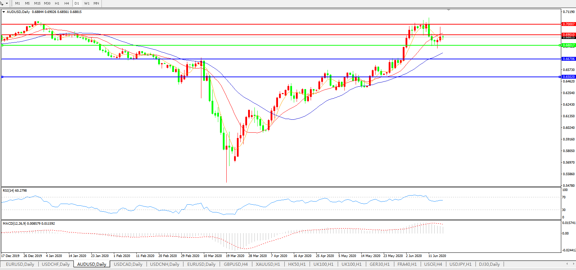576x270 pixels.
Task: Open the USDJPY,H1 chart tab
Action: 460,264
